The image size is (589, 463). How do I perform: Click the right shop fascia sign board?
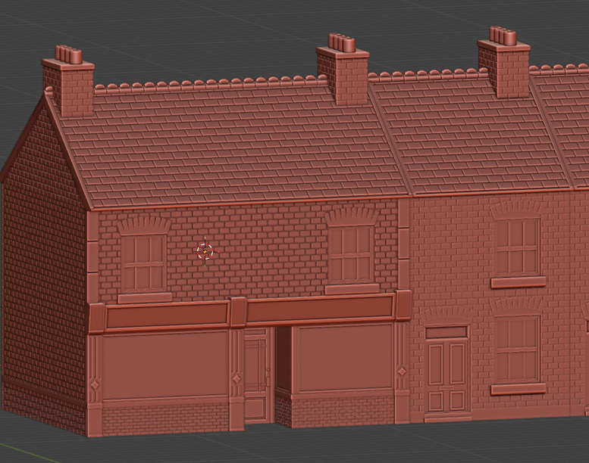[318, 309]
